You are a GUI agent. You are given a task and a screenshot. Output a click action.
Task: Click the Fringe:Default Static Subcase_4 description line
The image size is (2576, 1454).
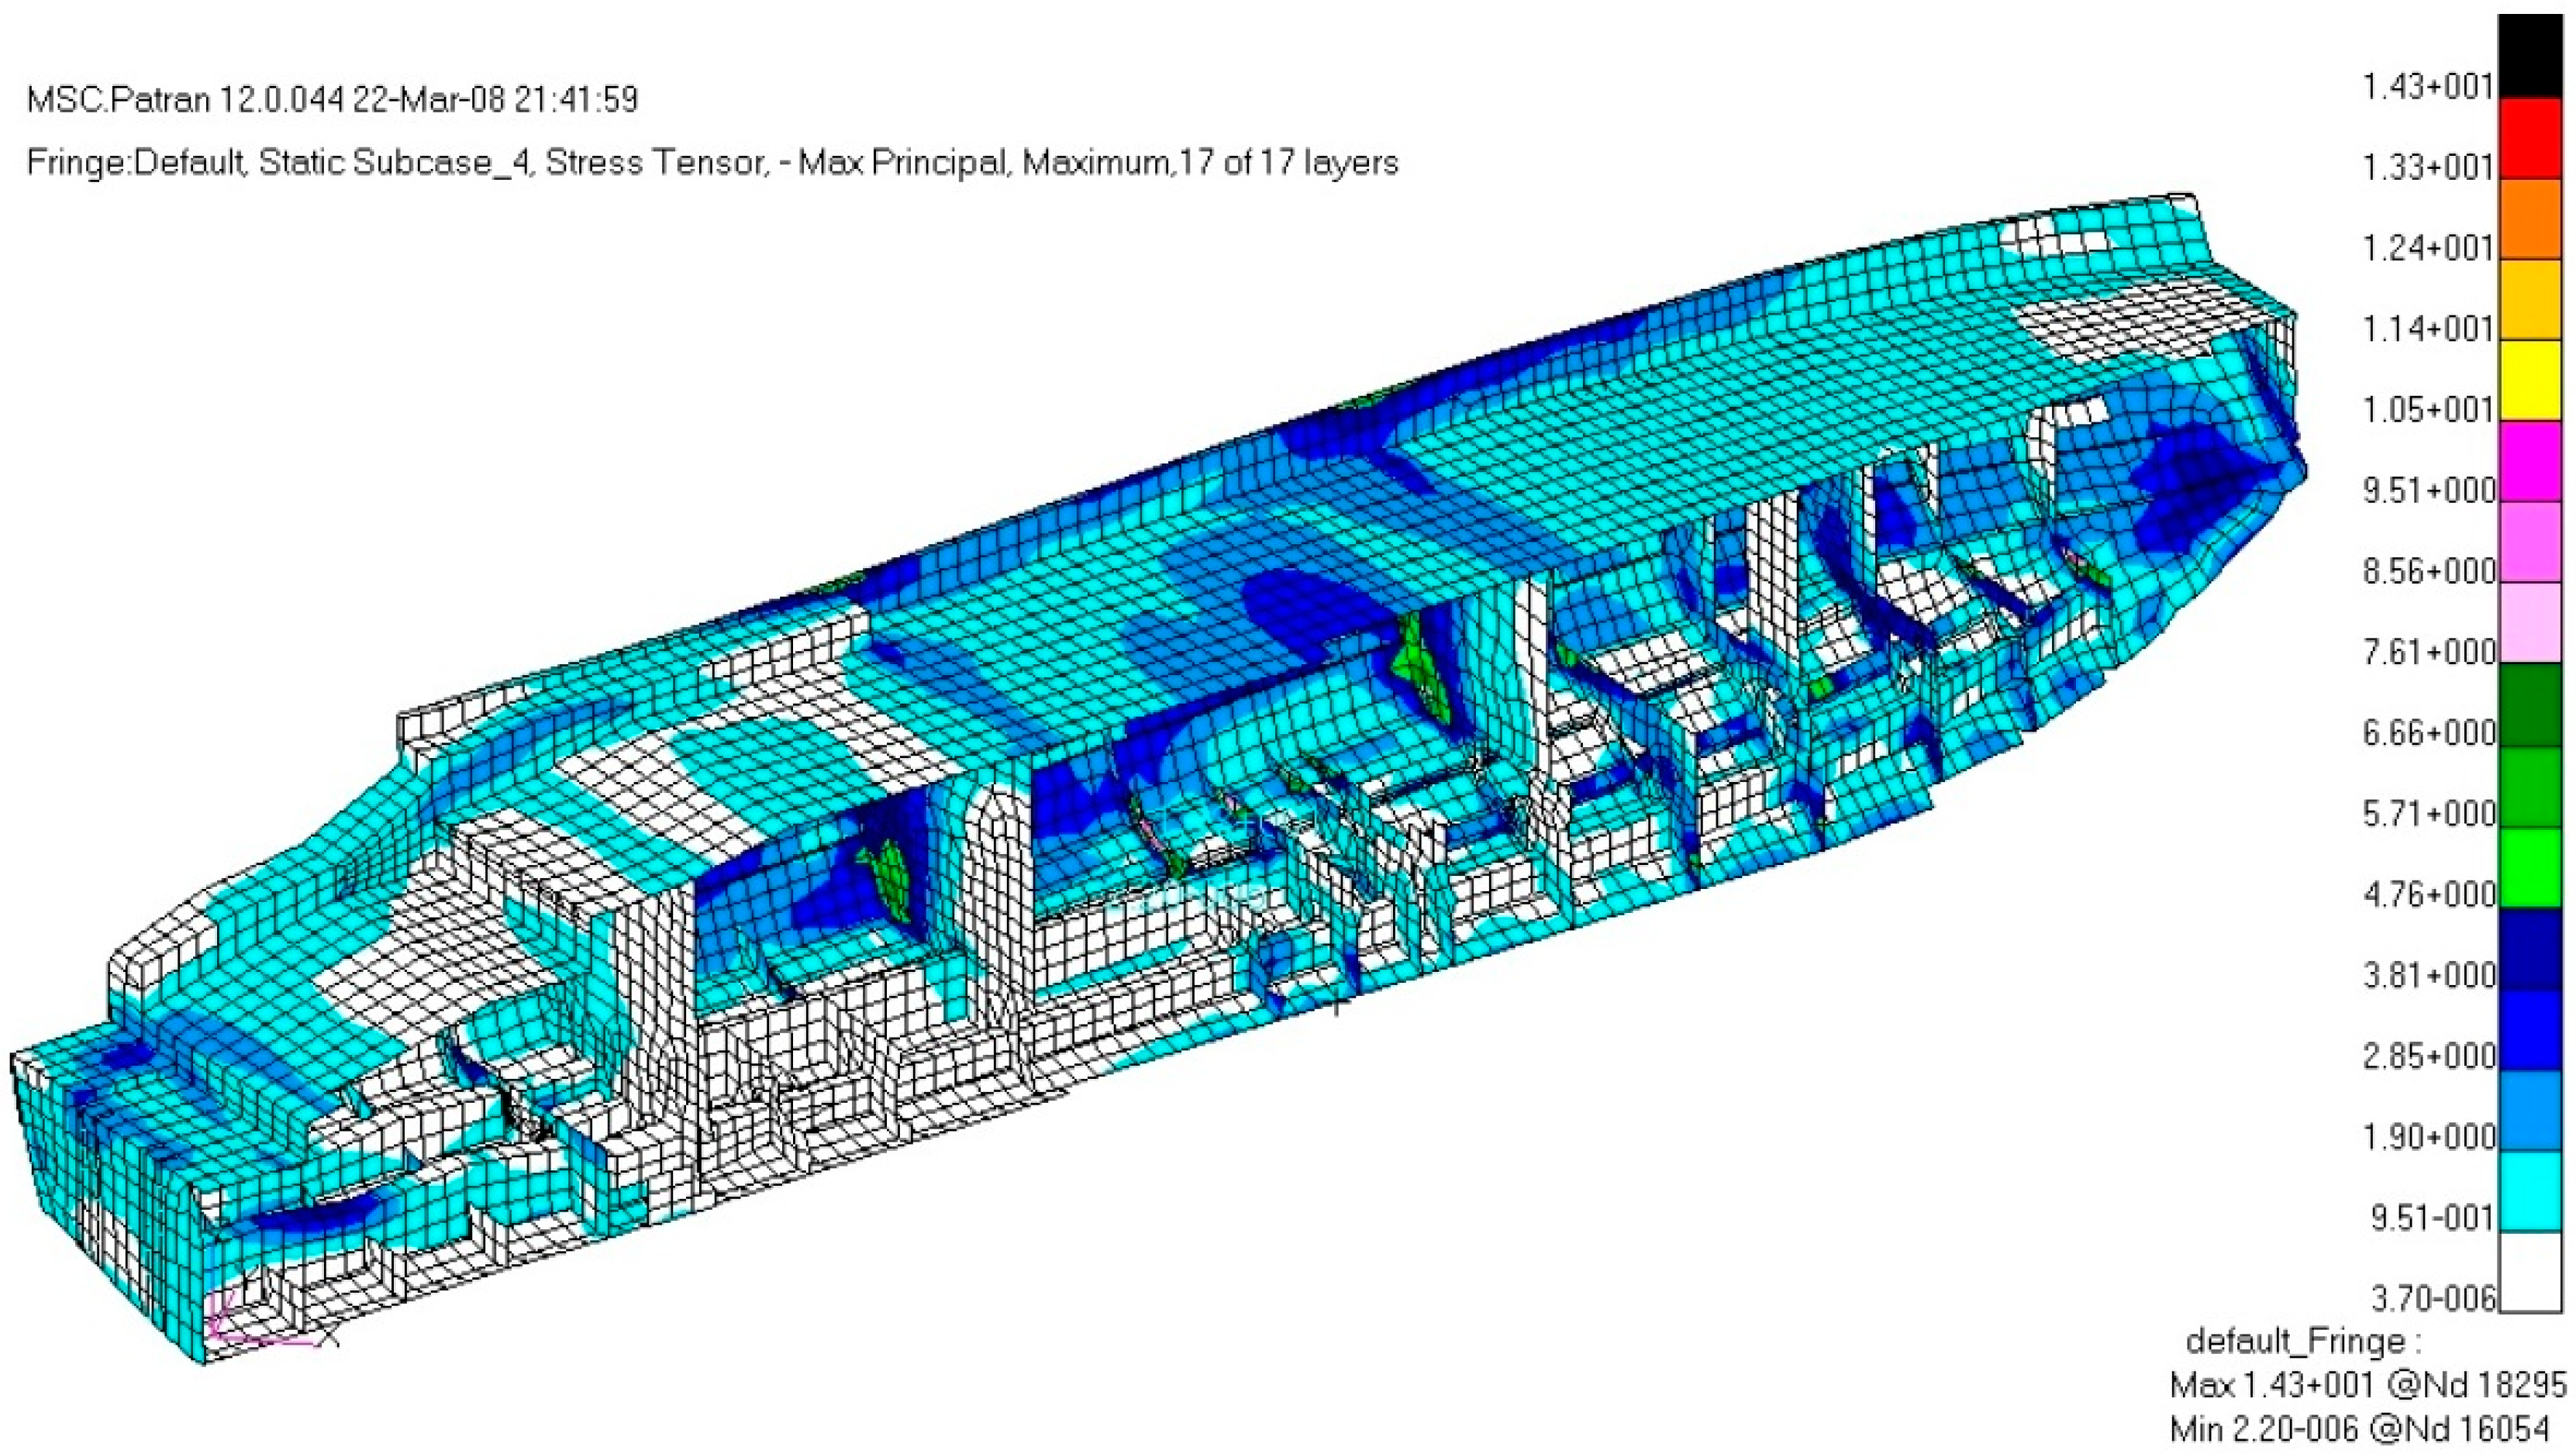tap(712, 162)
